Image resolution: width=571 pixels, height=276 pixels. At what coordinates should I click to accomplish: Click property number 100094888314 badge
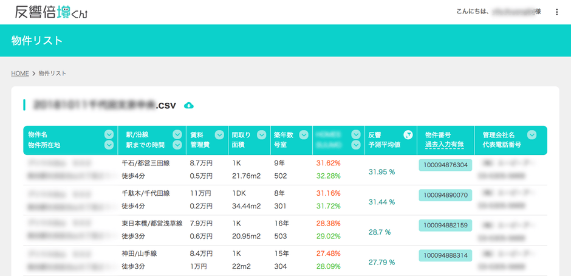445,255
